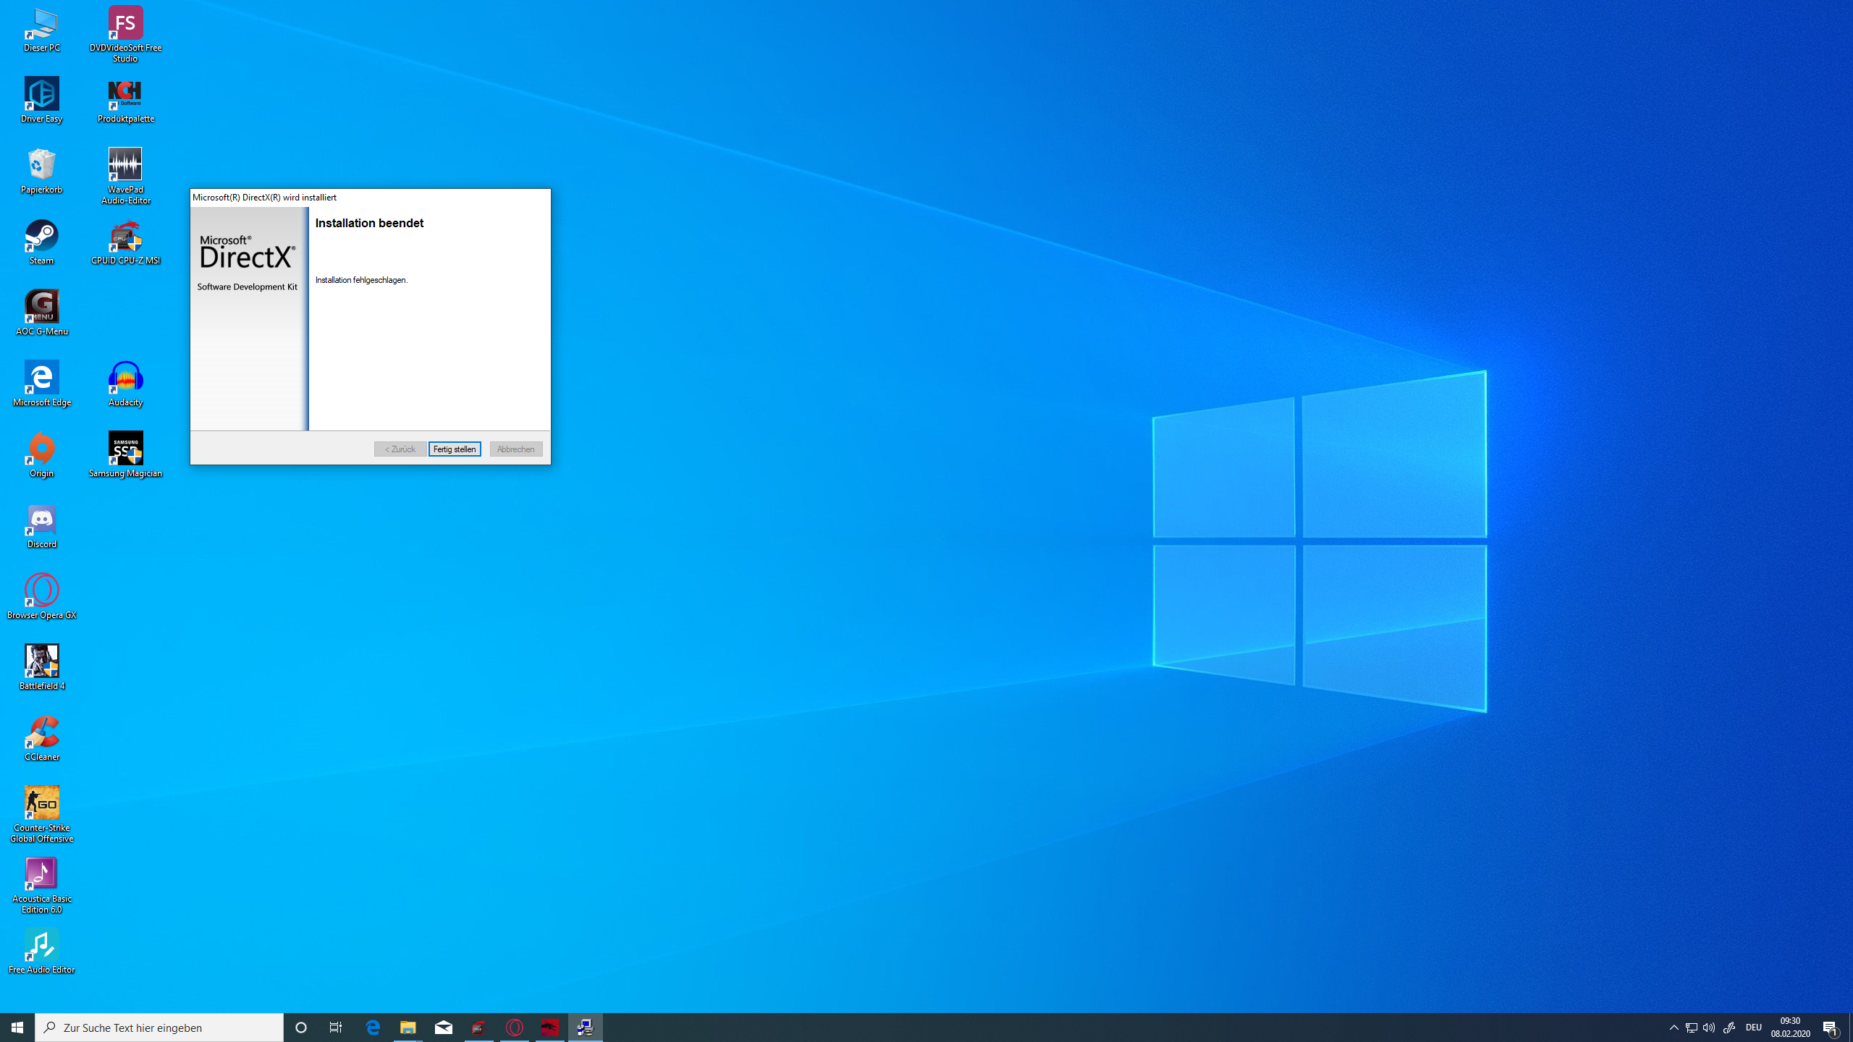Open the Samsung Magician shortcut

[x=125, y=453]
